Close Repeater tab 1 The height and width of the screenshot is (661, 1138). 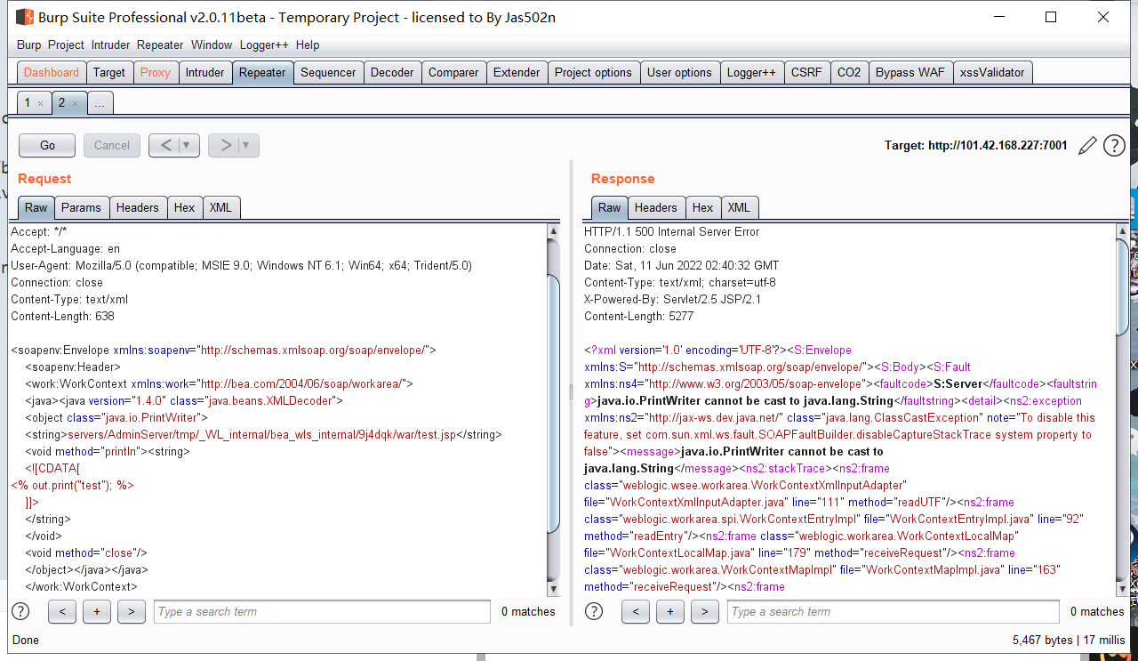[40, 104]
